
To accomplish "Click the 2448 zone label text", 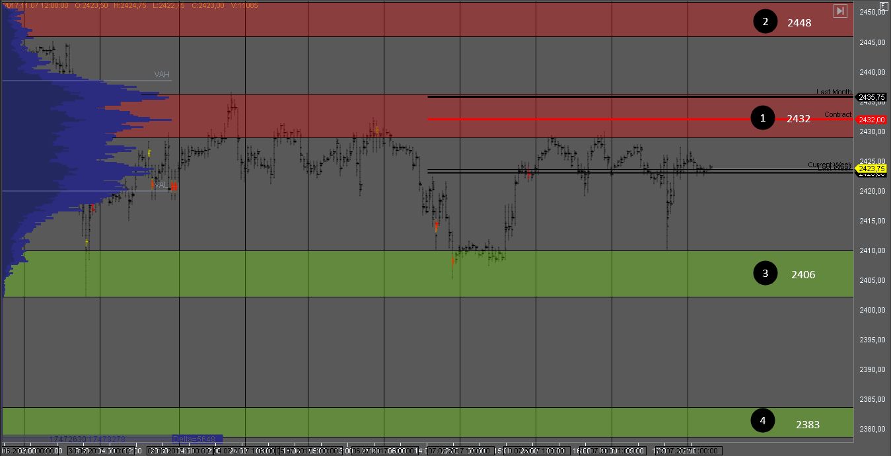I will coord(799,22).
